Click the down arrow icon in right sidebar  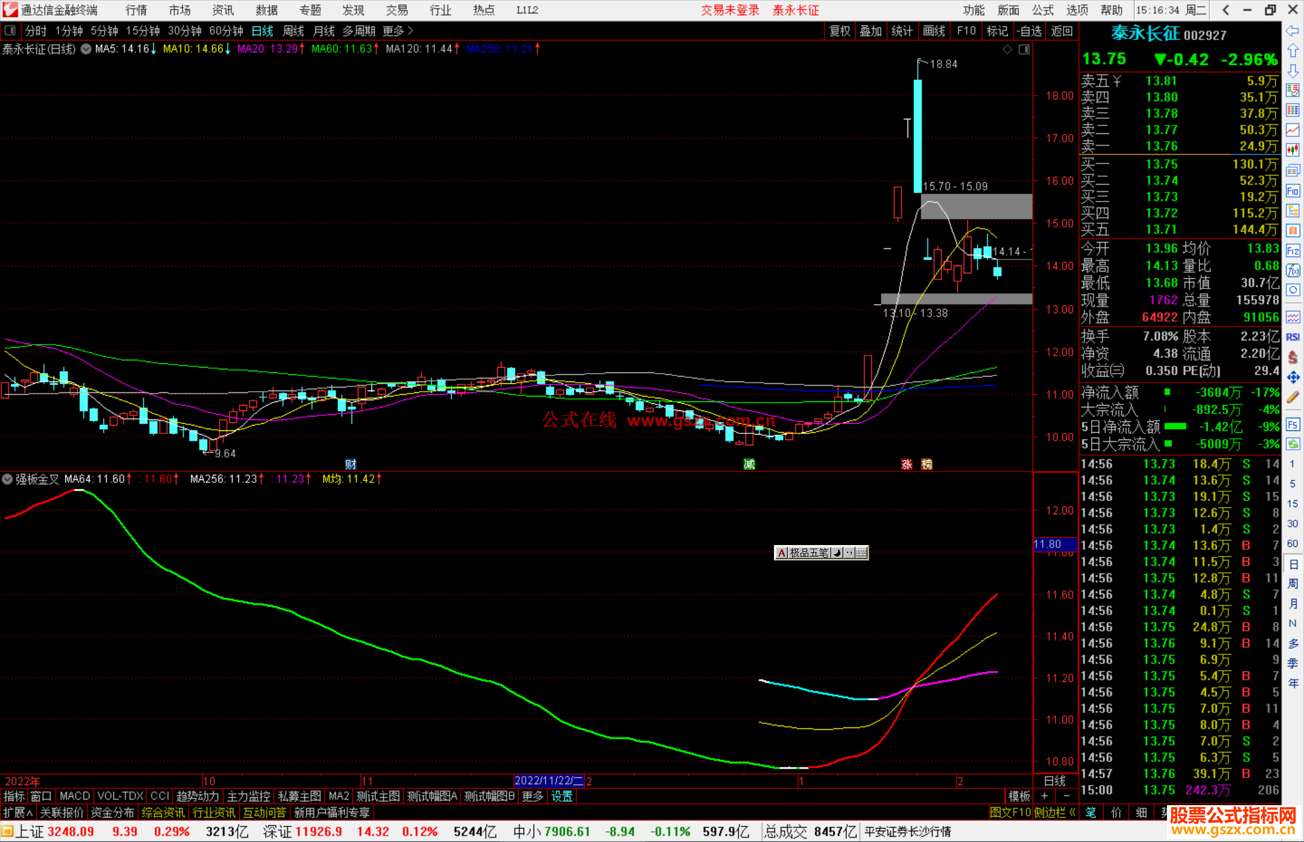[x=1293, y=71]
